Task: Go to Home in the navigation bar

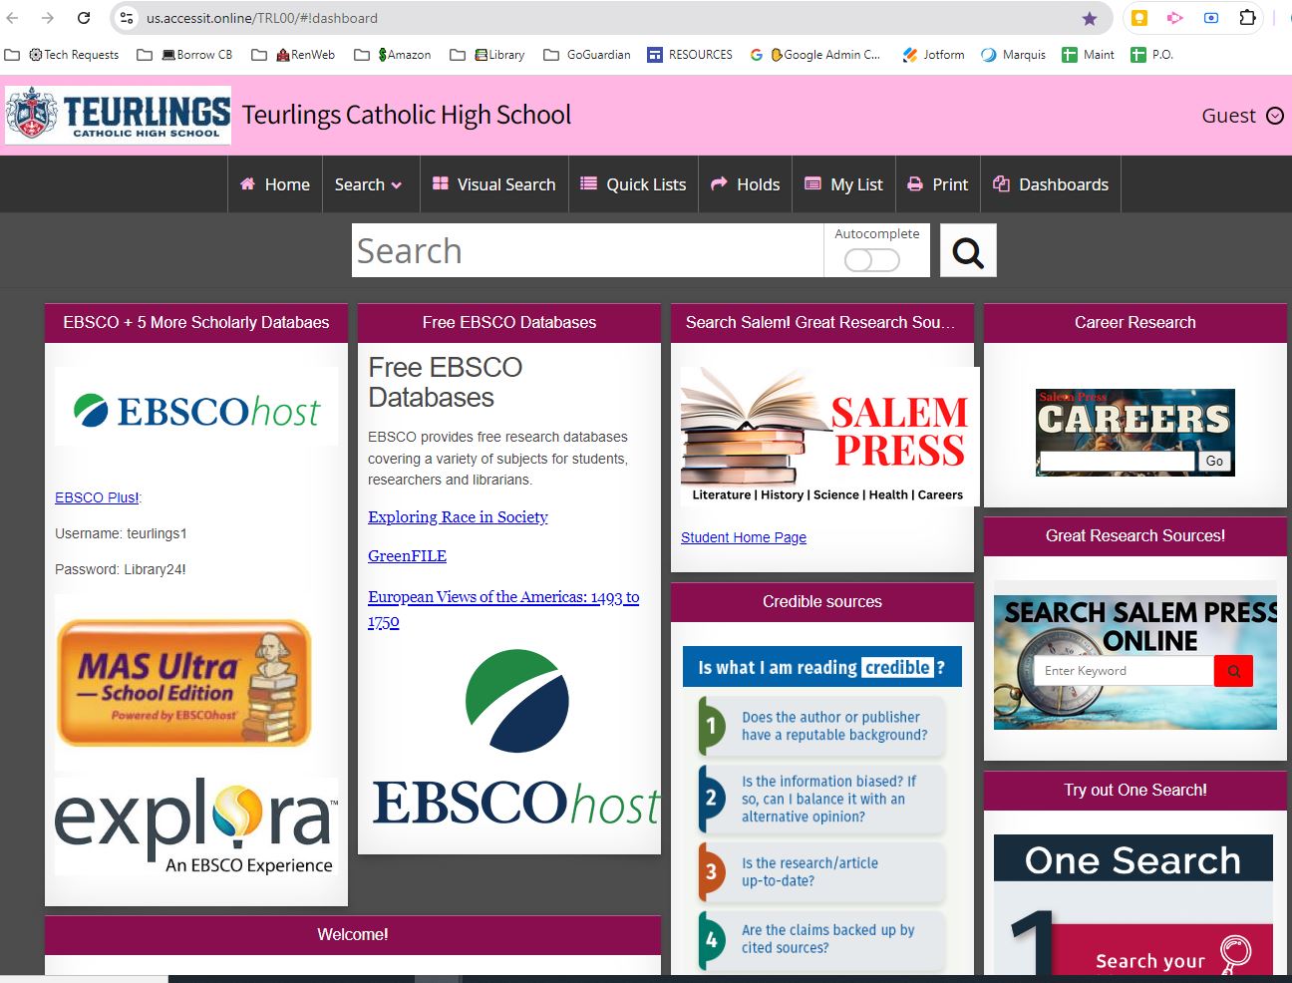Action: tap(275, 184)
